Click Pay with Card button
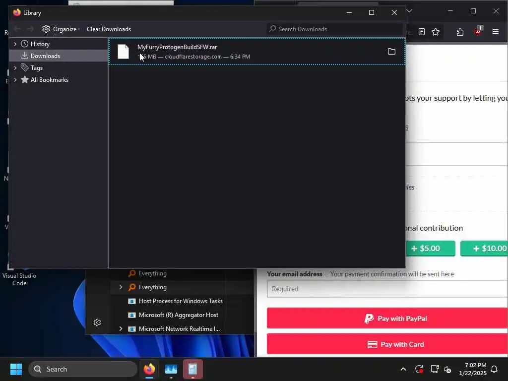This screenshot has height=381, width=508. [x=387, y=344]
